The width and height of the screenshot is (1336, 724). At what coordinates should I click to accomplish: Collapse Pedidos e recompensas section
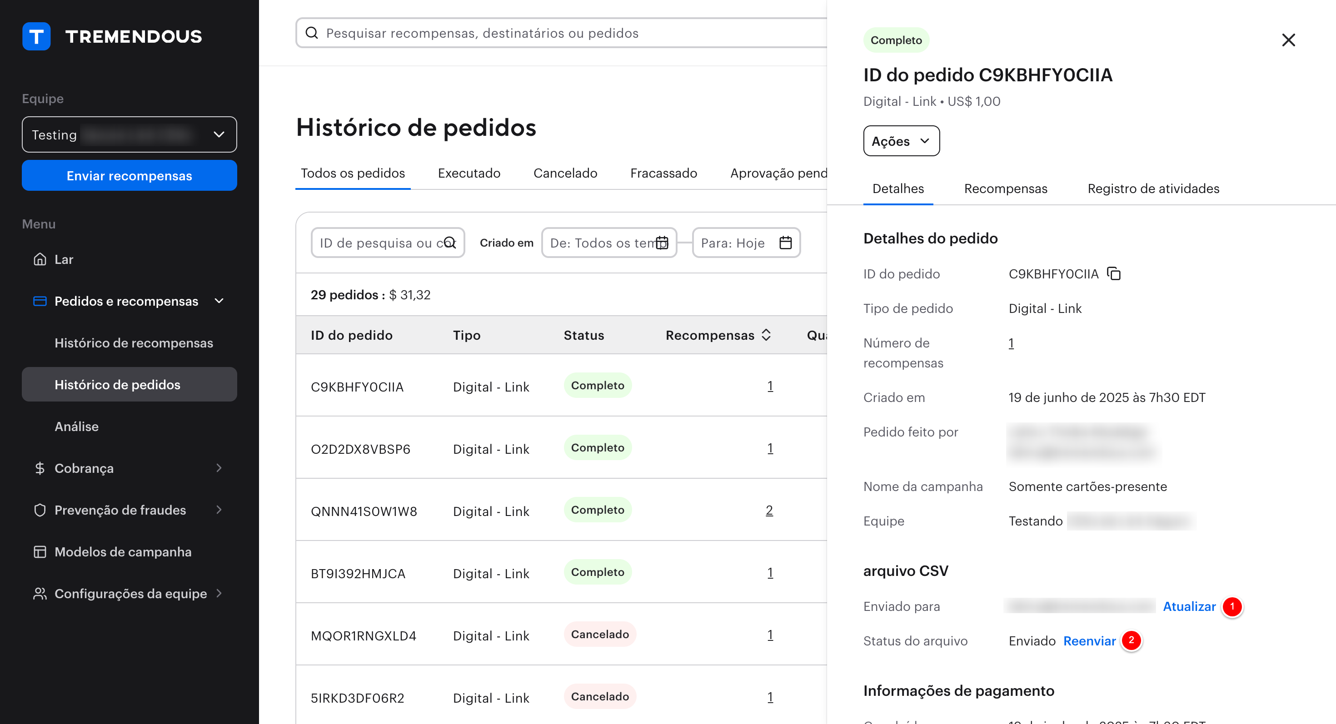[219, 301]
